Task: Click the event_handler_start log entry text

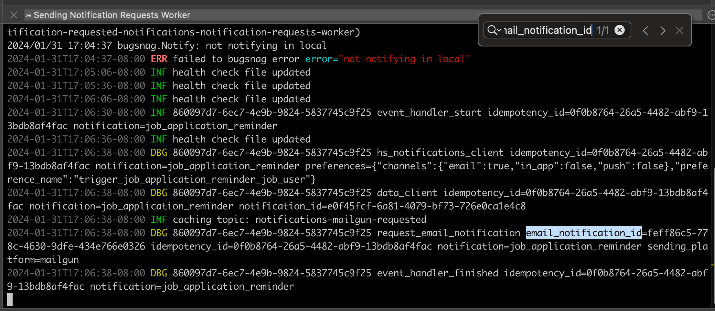Action: coord(429,113)
